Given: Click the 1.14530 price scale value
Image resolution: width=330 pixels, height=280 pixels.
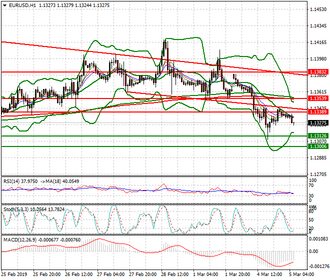Looking at the screenshot, I should coord(318,9).
